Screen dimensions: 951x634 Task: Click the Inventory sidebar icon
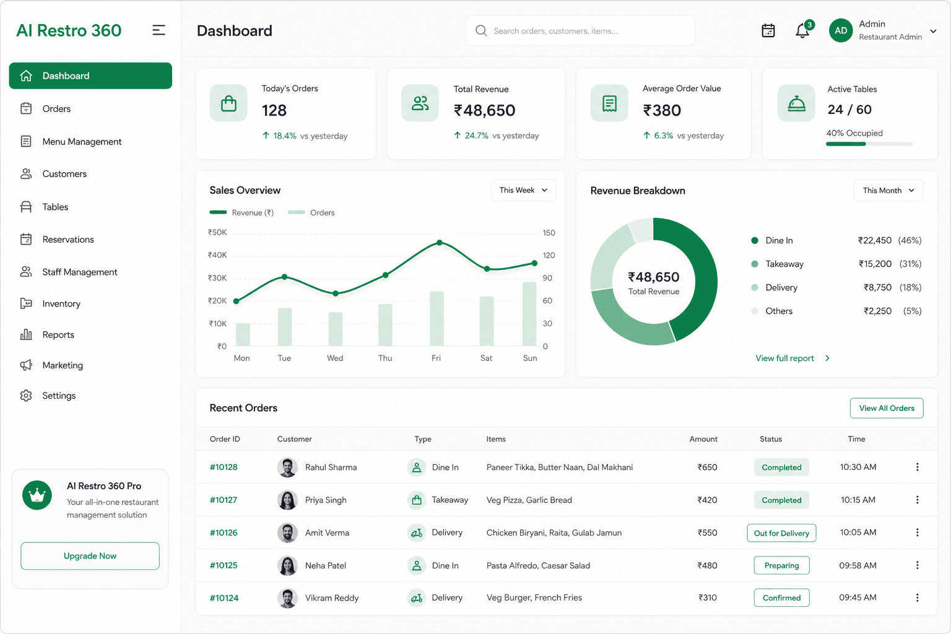(26, 303)
